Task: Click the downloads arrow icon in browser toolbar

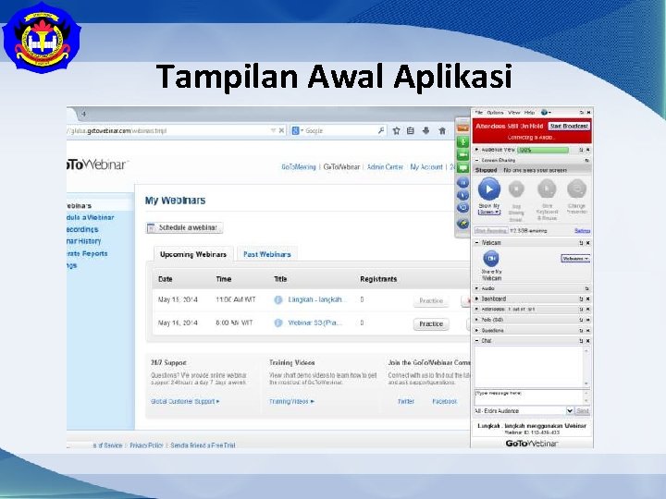Action: click(x=426, y=130)
